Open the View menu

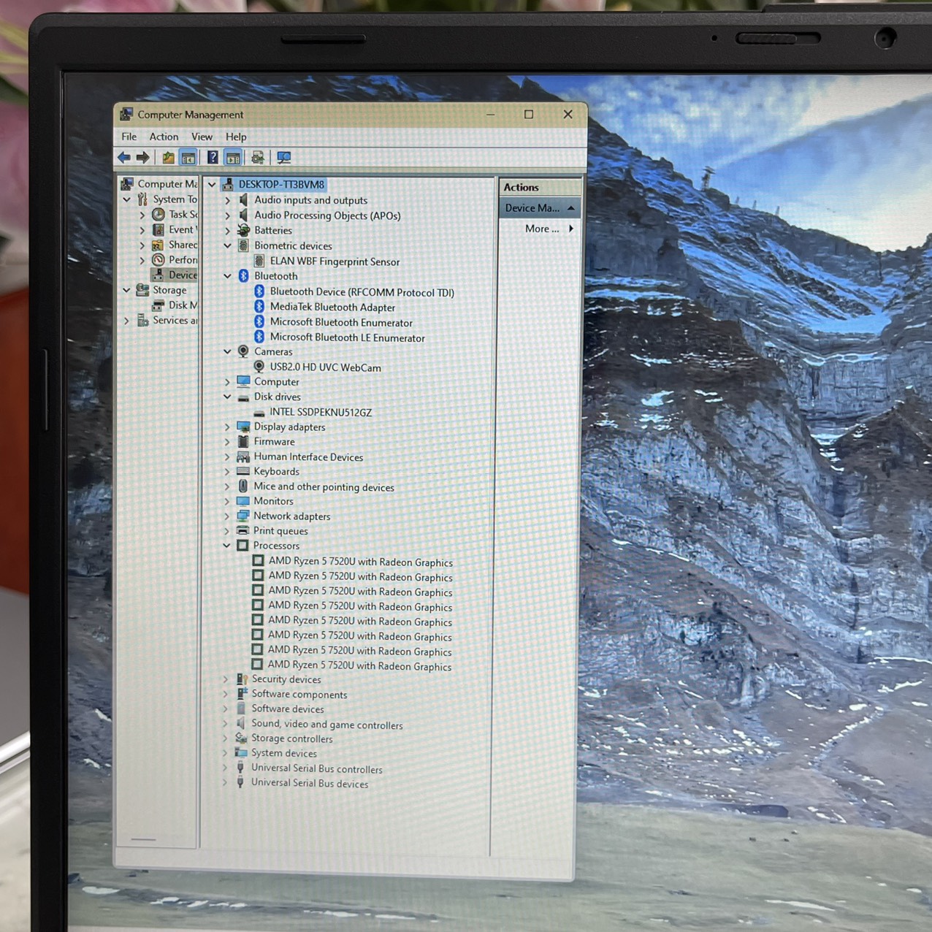coord(202,137)
